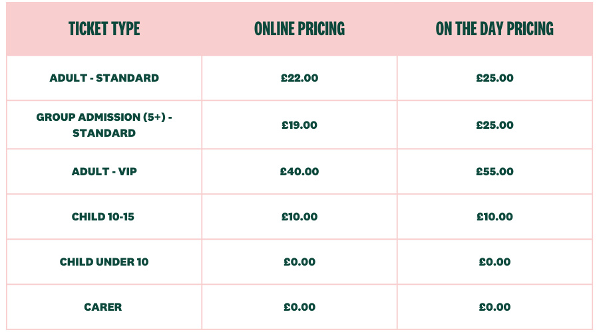
Task: Click the £25.00 on the day Adult Standard price
Action: tap(495, 78)
